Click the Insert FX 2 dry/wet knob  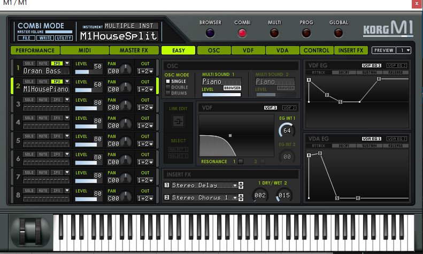click(x=284, y=195)
